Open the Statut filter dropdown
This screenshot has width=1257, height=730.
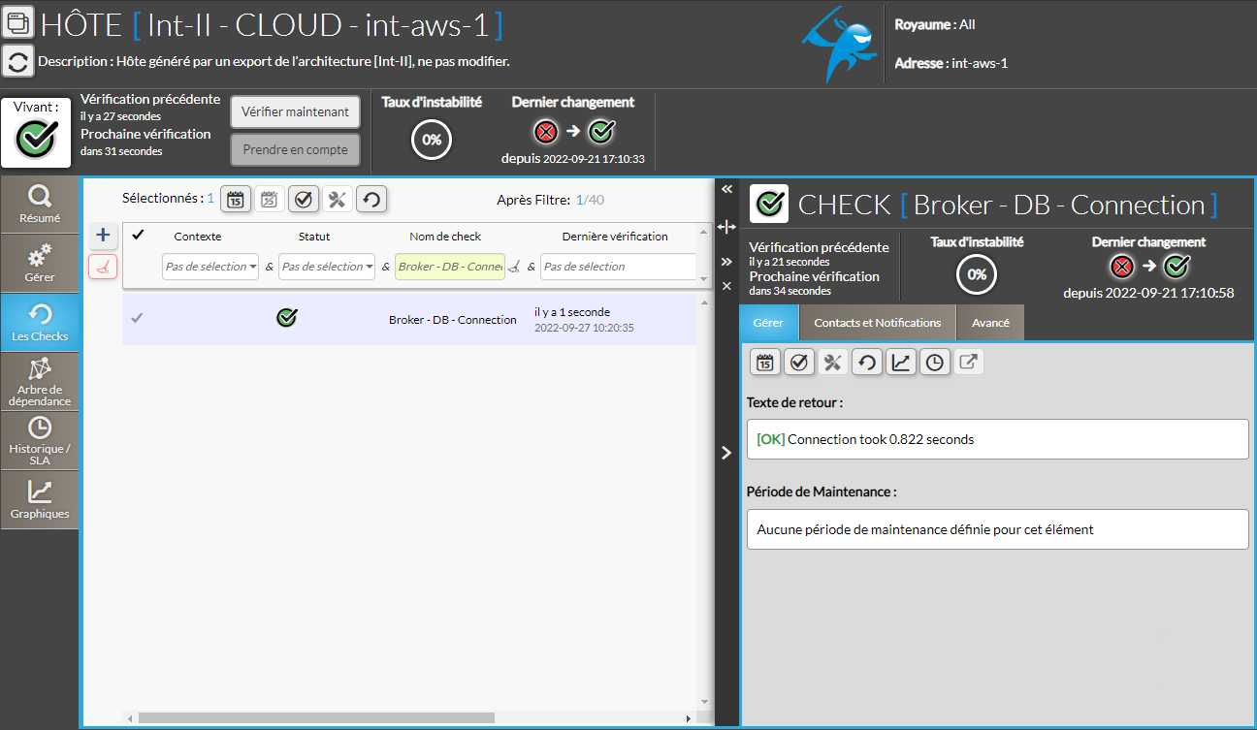pos(327,267)
